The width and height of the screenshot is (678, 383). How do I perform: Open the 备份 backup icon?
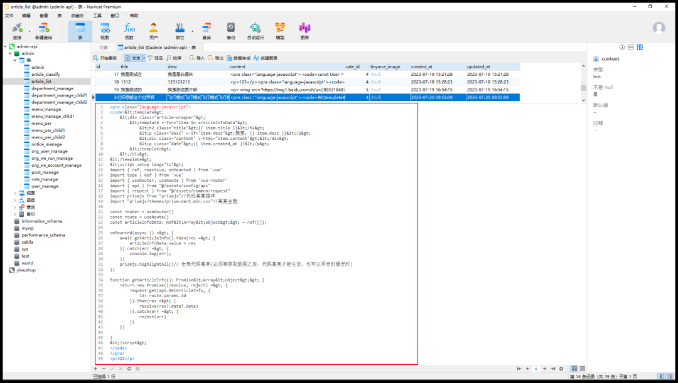click(231, 31)
